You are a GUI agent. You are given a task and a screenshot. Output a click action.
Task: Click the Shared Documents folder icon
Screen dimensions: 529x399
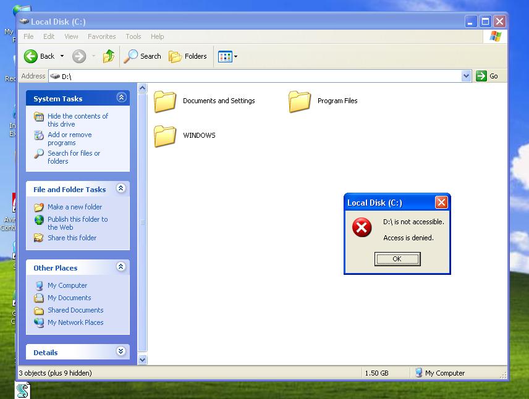pyautogui.click(x=39, y=310)
